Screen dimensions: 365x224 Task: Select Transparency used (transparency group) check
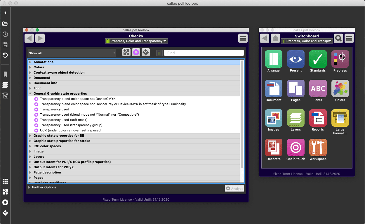pyautogui.click(x=71, y=125)
